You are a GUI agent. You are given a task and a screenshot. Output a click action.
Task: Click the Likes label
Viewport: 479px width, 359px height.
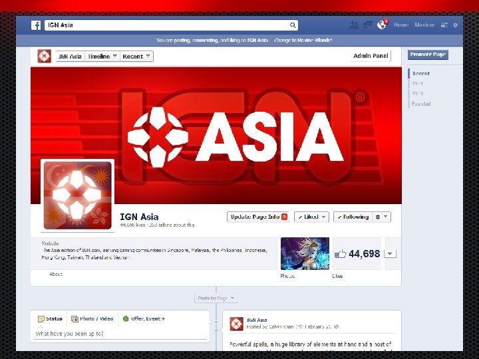pyautogui.click(x=337, y=276)
